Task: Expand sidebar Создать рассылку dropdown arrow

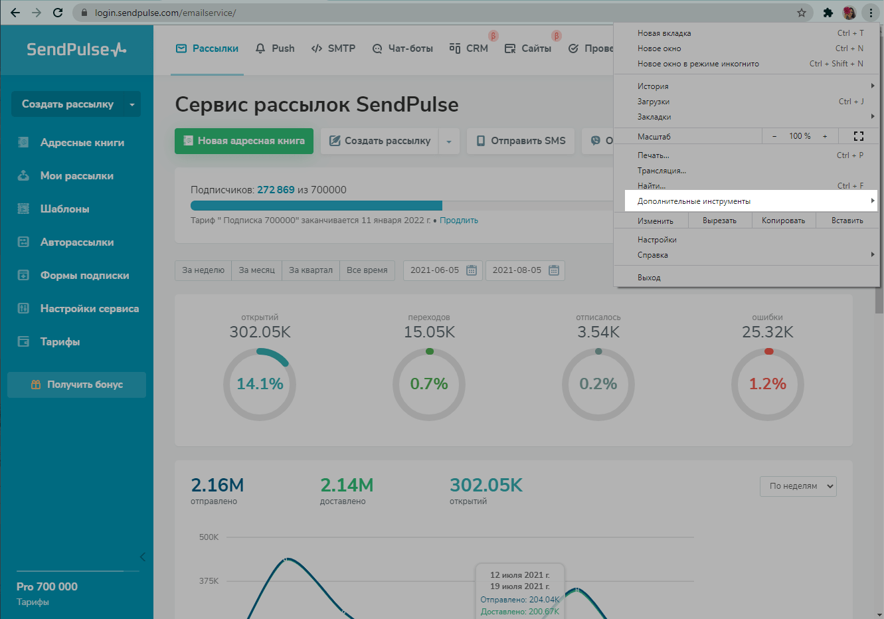Action: pos(132,104)
